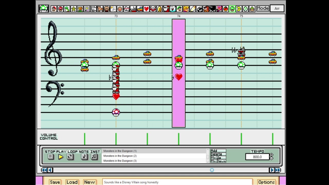Screen dimensions: 329x185
Task: Select the Bob-omb instrument icon
Action: pyautogui.click(x=213, y=9)
